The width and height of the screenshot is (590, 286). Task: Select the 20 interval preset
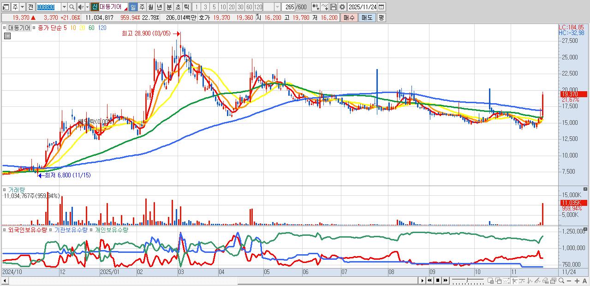click(232, 7)
